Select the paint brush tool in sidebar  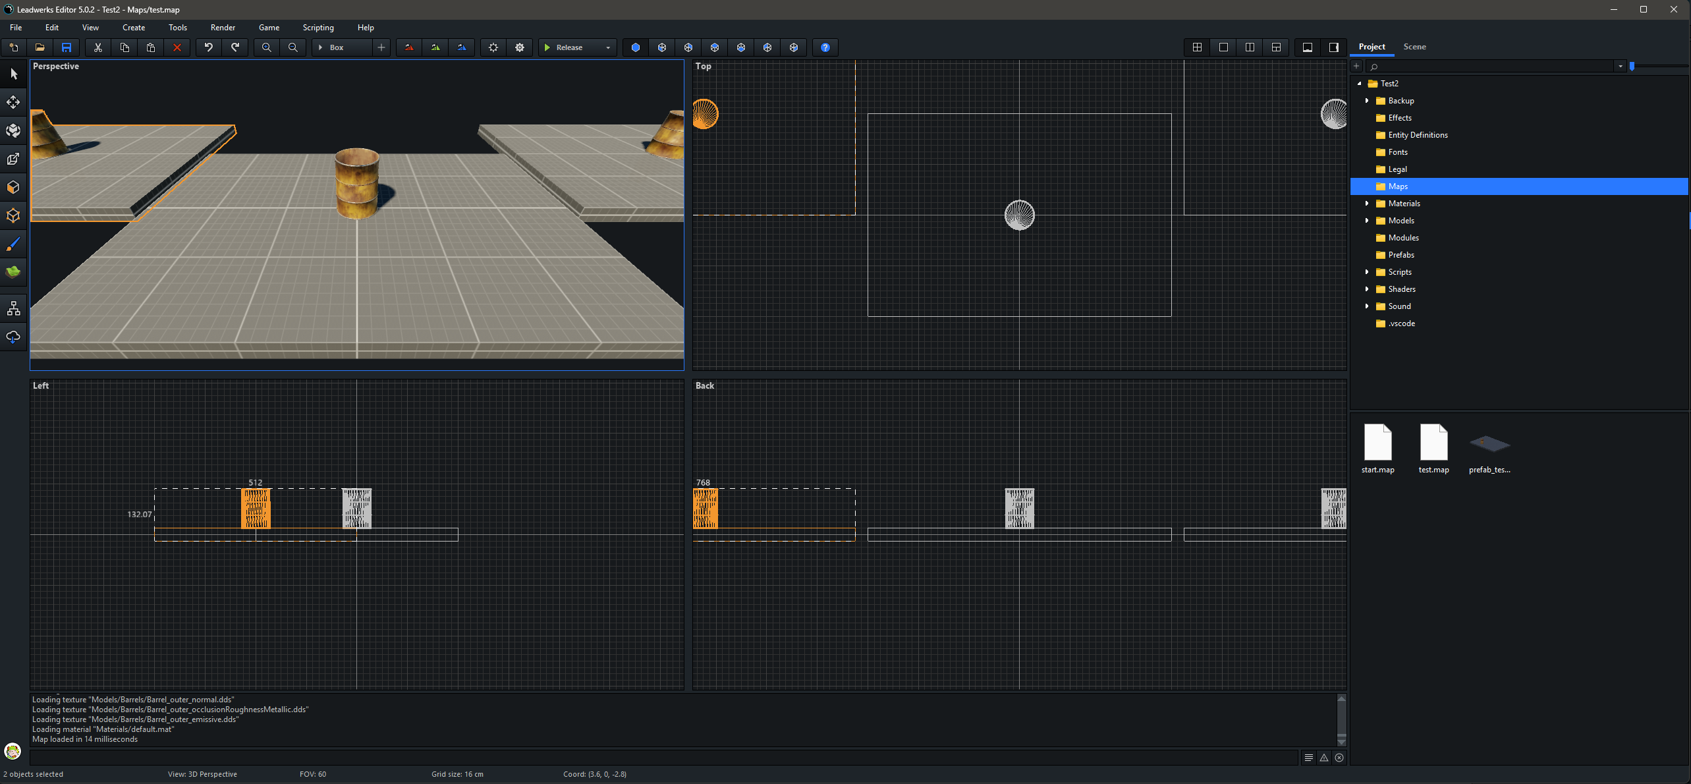13,244
